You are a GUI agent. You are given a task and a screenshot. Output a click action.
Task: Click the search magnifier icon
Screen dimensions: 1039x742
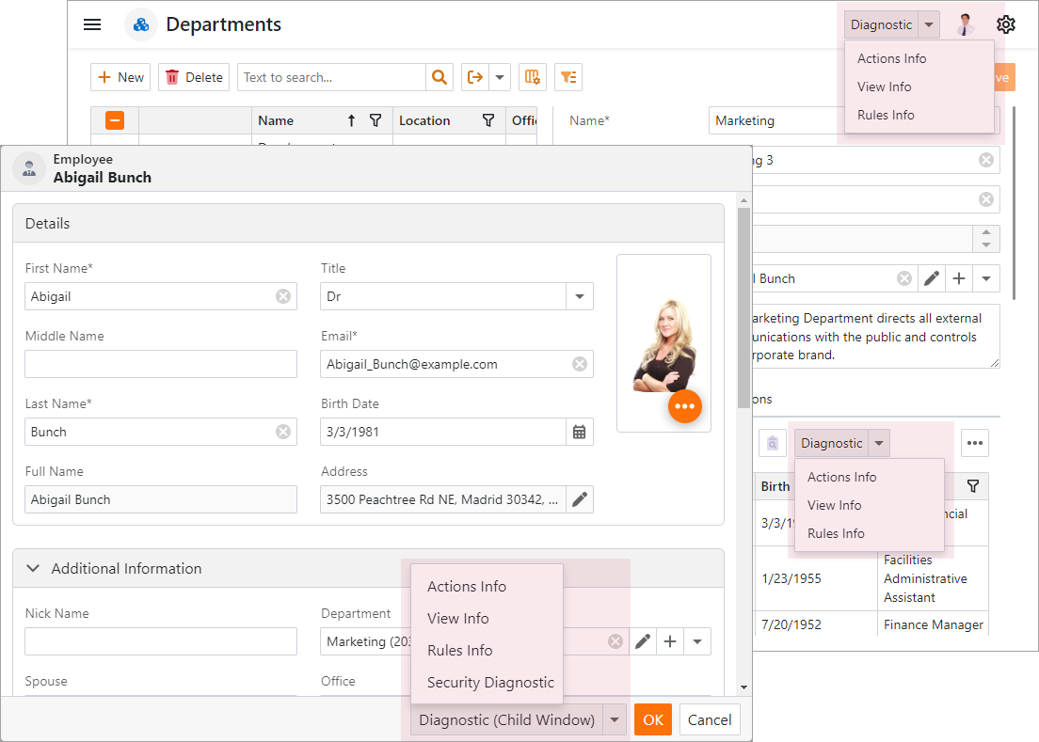pyautogui.click(x=440, y=77)
